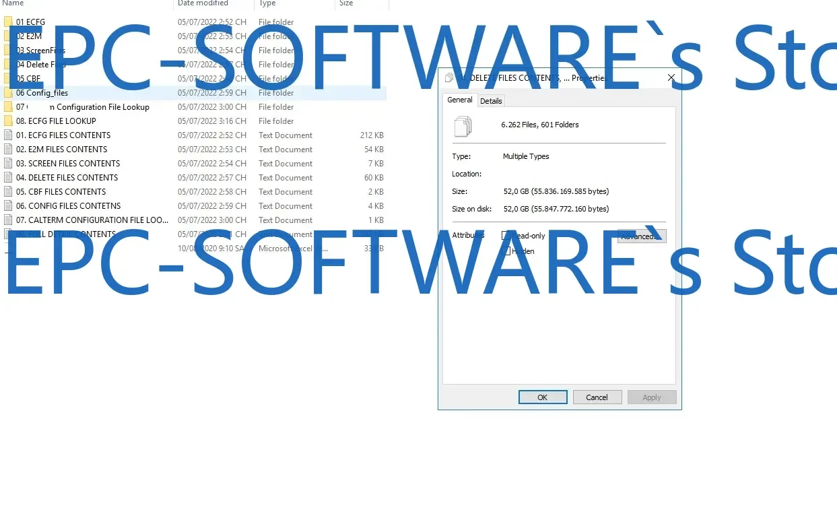
Task: Click the Excel file icon in the list
Action: [7, 248]
